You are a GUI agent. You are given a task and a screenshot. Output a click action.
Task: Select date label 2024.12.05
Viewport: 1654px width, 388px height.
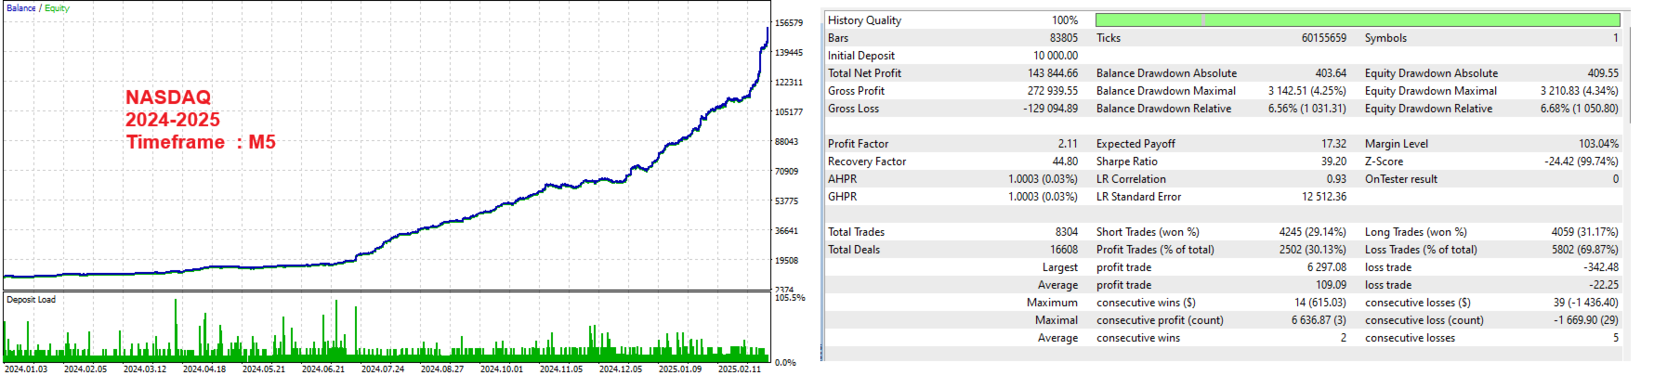click(x=621, y=369)
